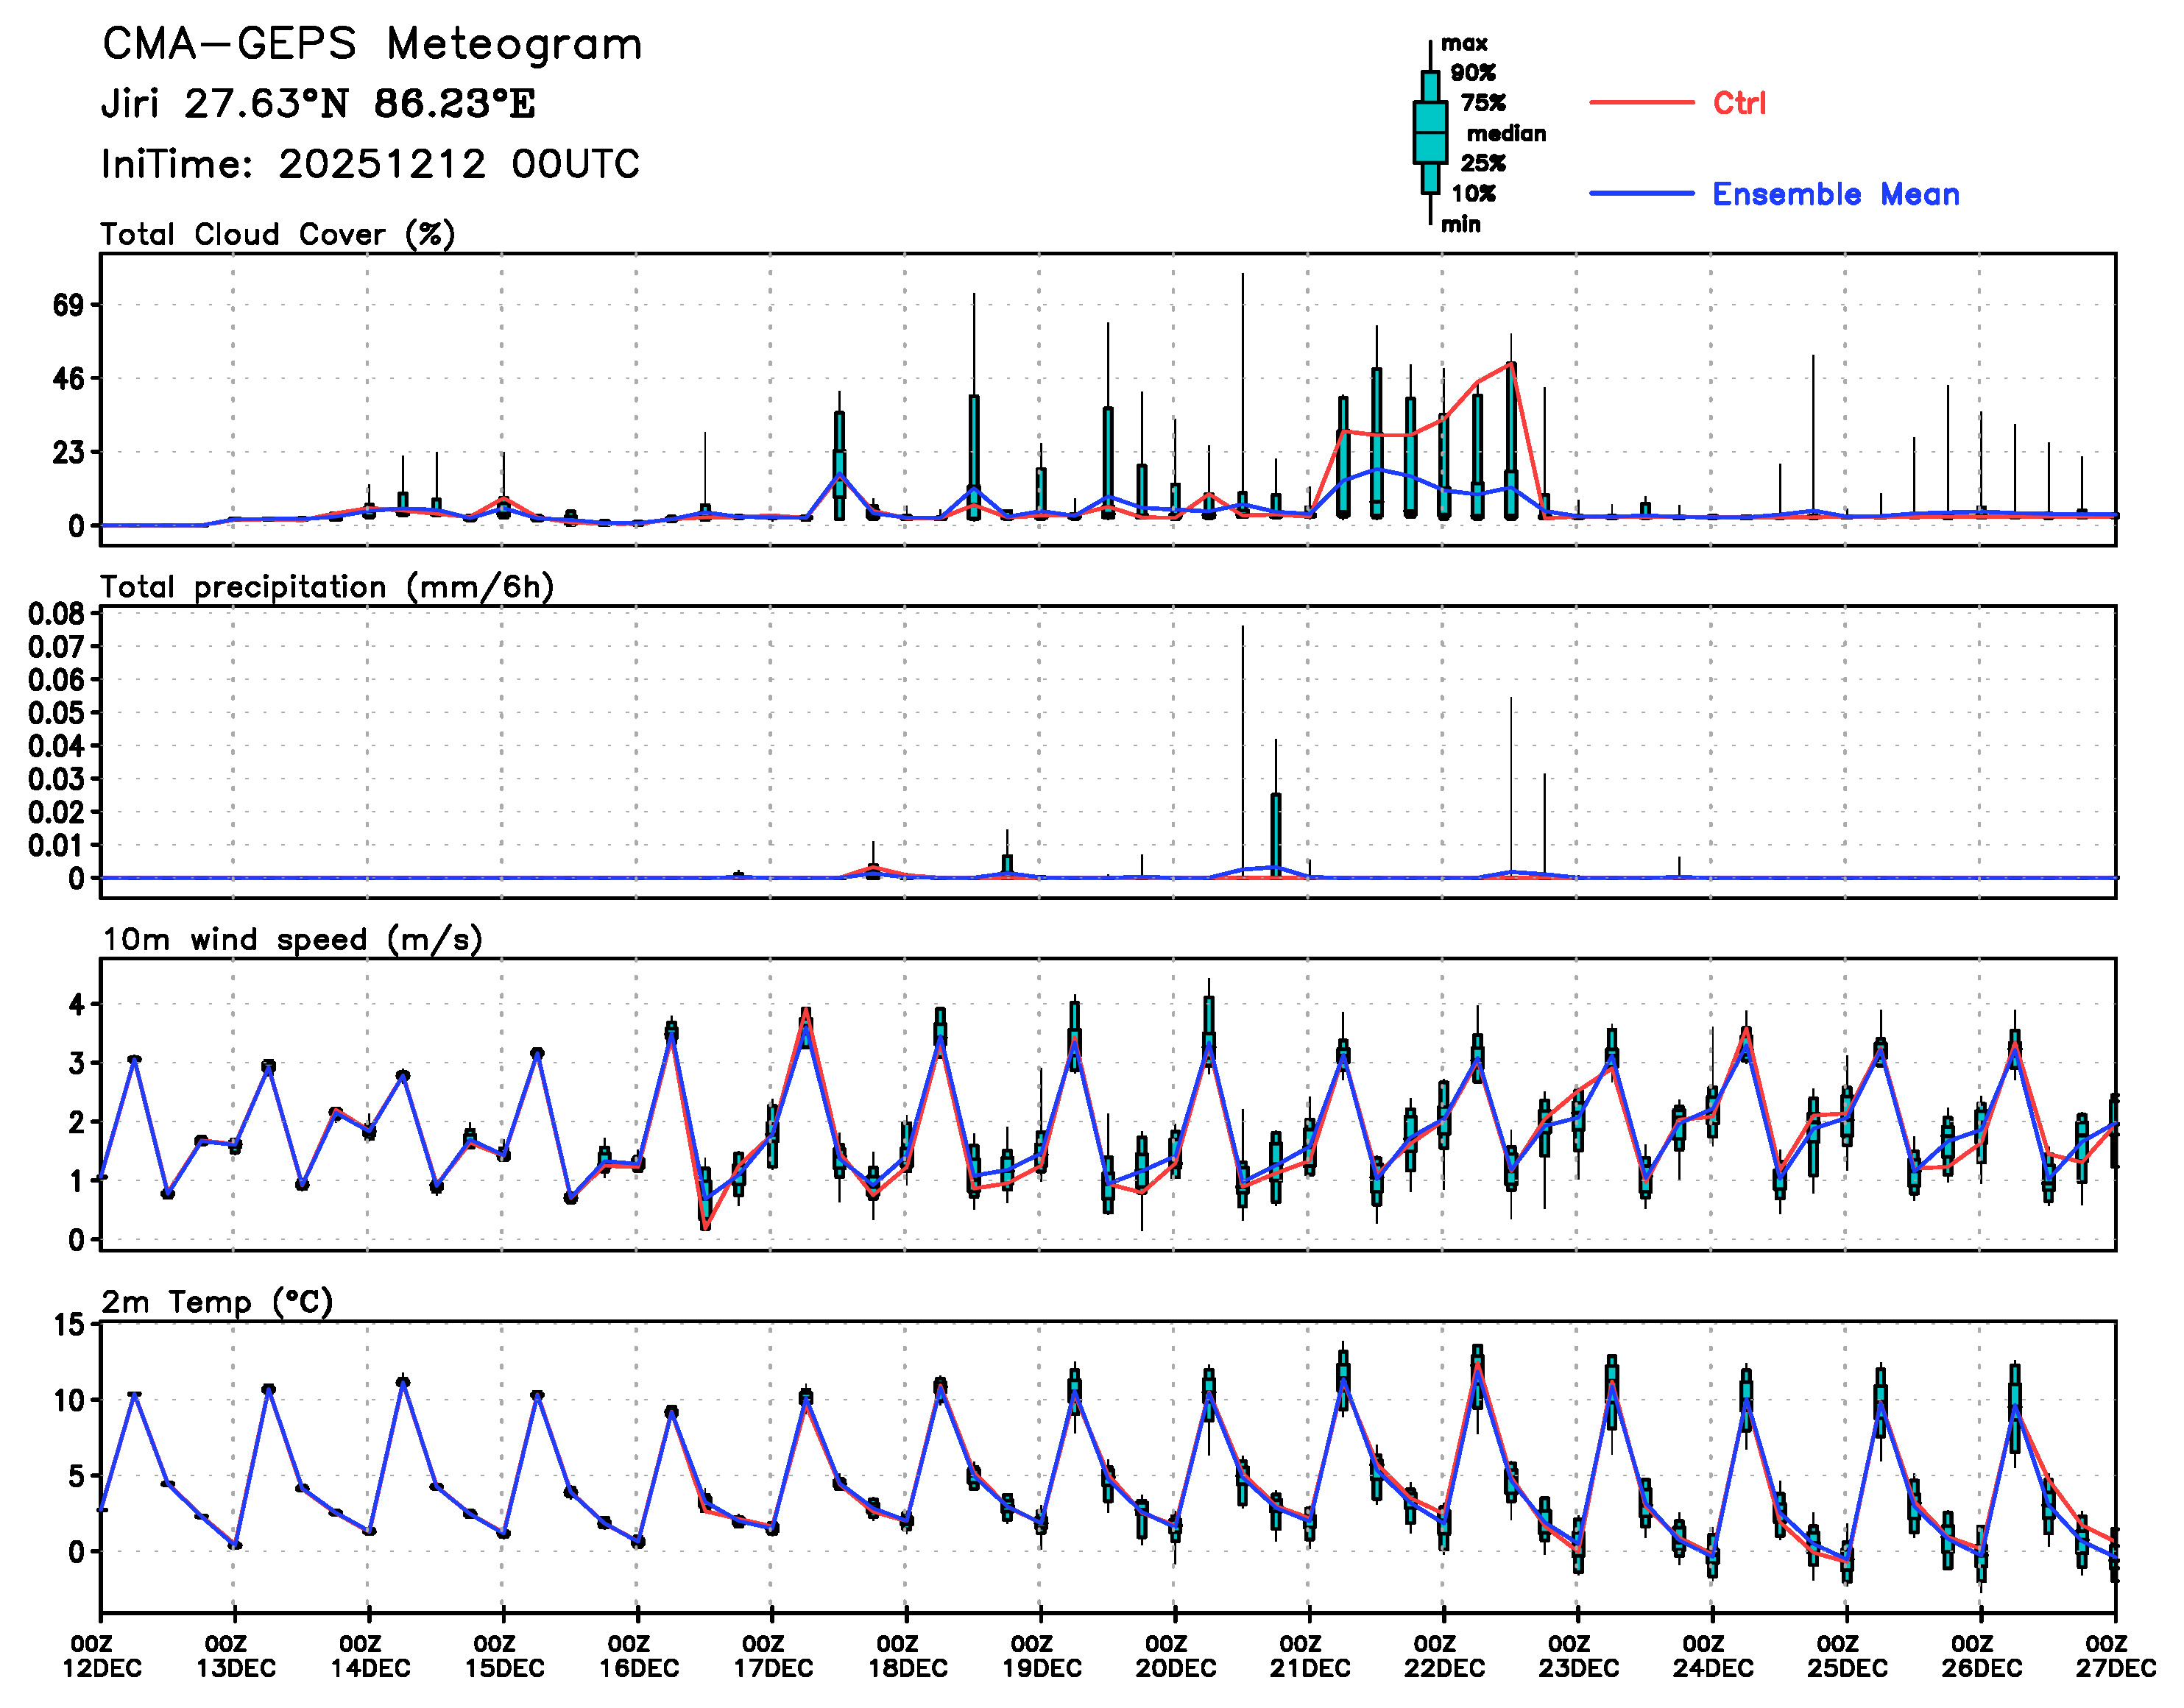Click the Ensemble Mean legend label
Viewport: 2184px width, 1708px height.
pyautogui.click(x=1835, y=194)
